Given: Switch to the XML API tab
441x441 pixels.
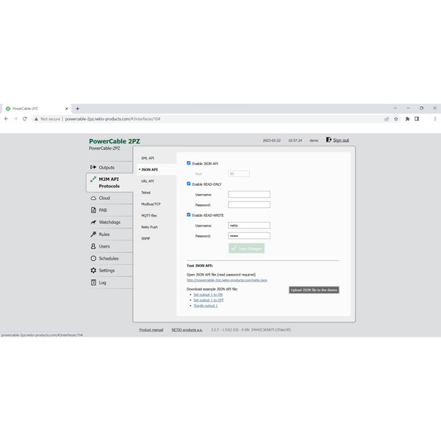Looking at the screenshot, I should click(148, 158).
